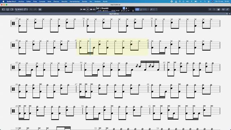
Task: Open the Ayuda menu
Action: 105,1
